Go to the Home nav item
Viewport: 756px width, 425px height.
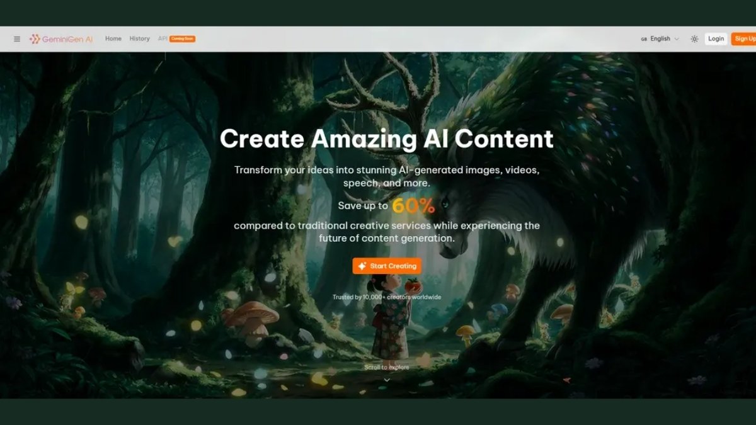coord(113,39)
